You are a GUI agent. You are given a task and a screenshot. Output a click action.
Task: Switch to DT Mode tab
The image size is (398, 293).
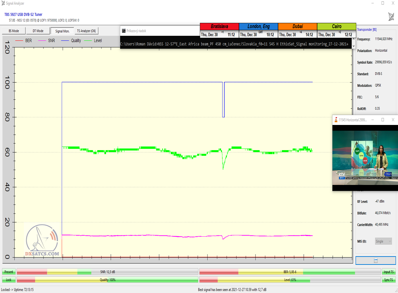(x=38, y=31)
